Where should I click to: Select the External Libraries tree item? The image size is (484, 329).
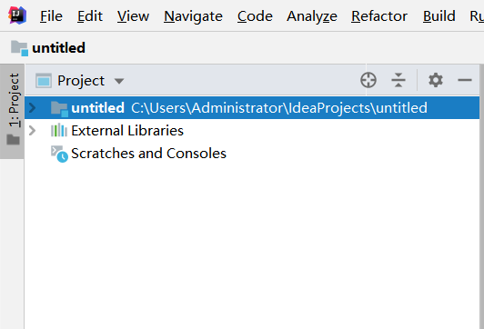127,131
